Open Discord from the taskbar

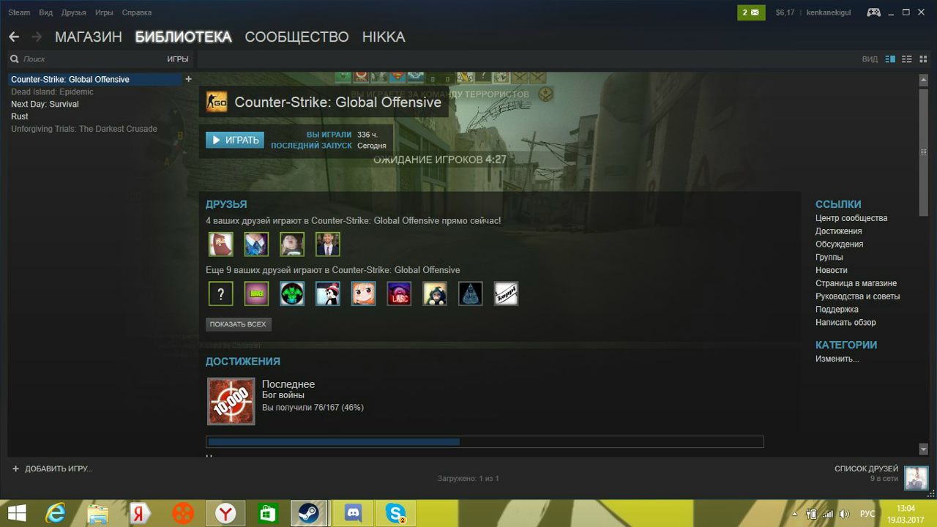point(354,513)
